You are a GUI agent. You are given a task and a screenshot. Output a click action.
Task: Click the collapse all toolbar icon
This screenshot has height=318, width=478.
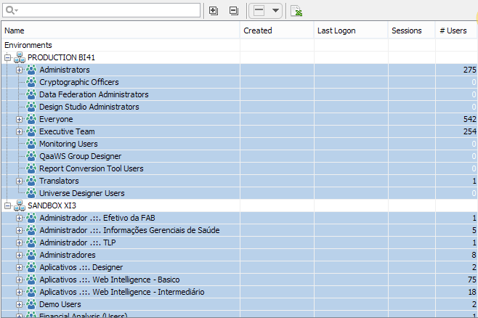tap(233, 11)
